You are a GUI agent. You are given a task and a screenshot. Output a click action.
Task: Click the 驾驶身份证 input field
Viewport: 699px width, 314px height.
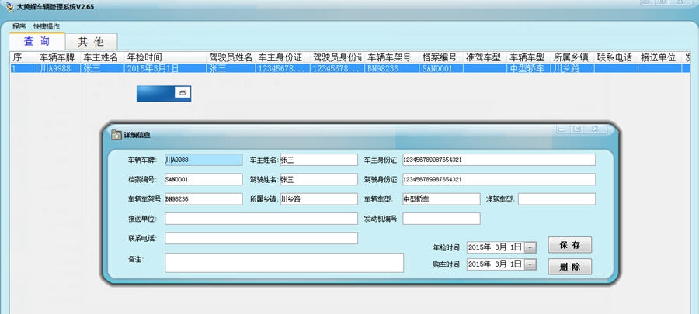pos(499,179)
